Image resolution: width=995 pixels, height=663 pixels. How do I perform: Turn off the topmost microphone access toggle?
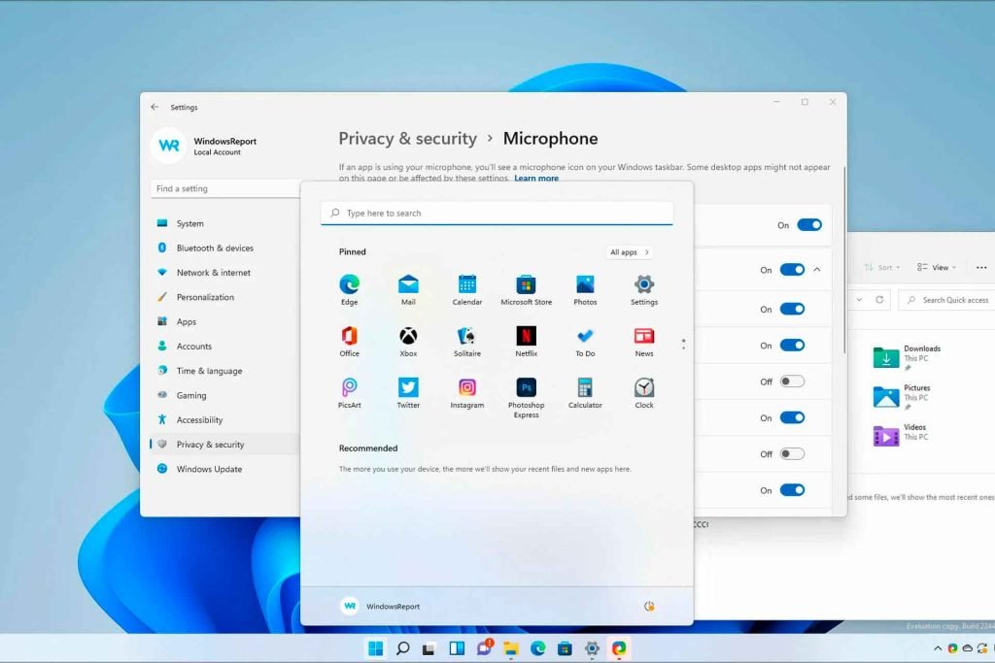tap(808, 225)
